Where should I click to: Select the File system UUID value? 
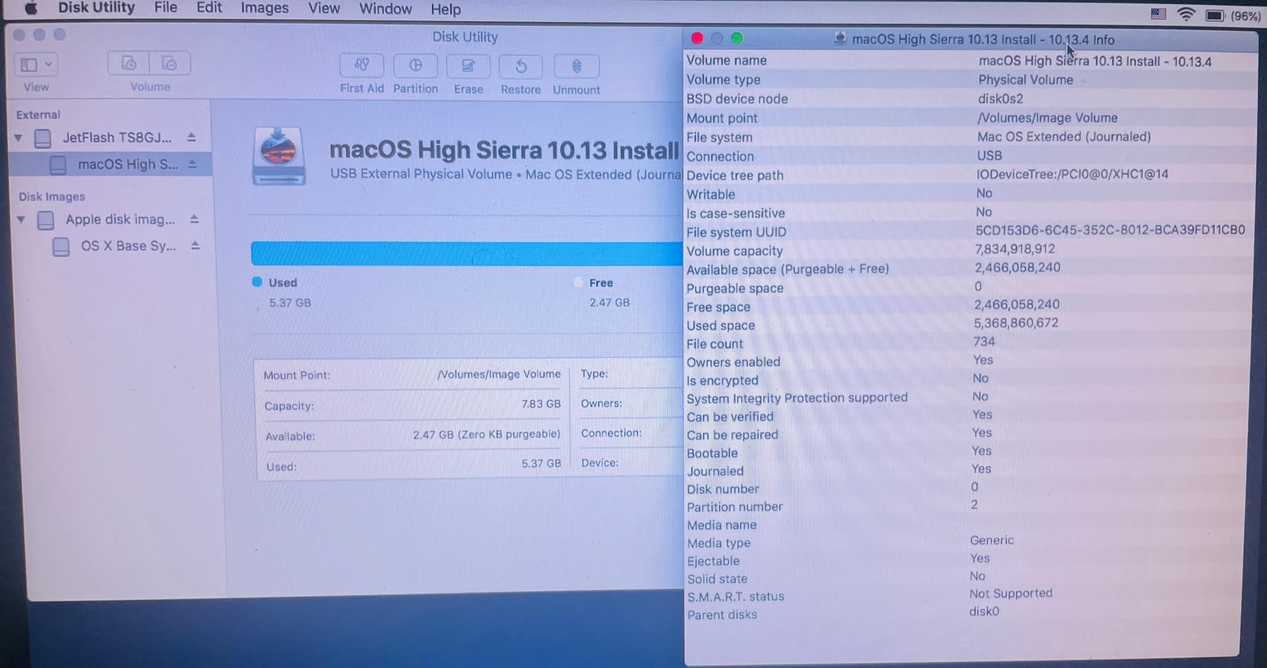(x=1110, y=230)
